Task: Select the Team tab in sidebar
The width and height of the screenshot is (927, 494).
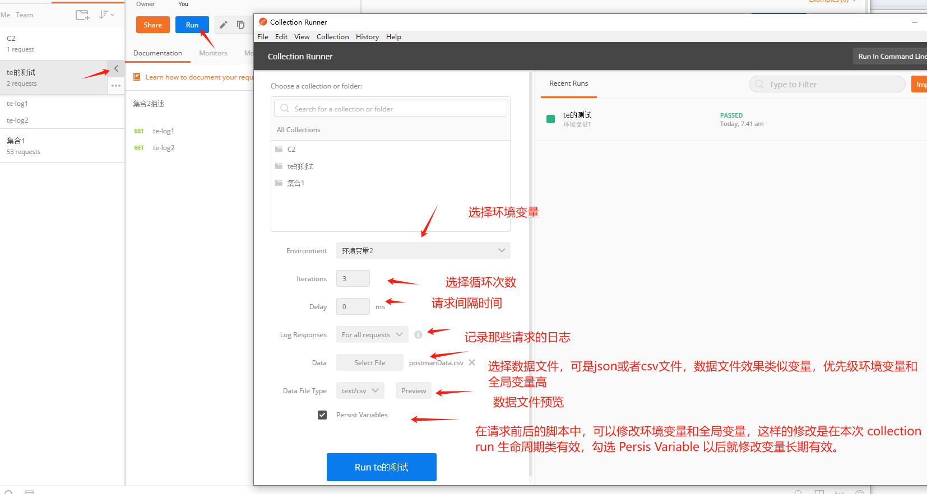Action: pyautogui.click(x=25, y=15)
